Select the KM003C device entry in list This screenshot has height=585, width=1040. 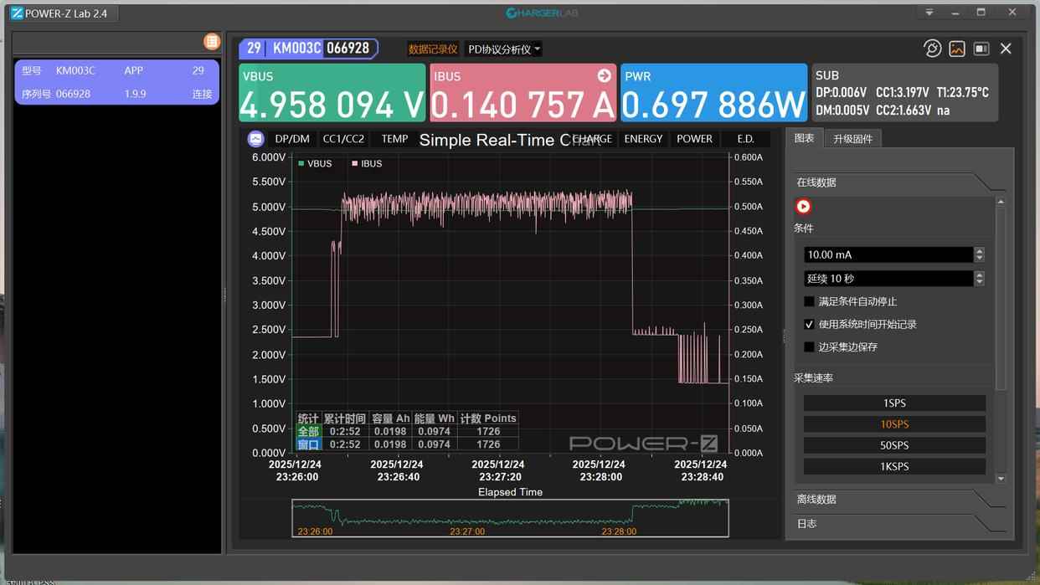pos(117,82)
